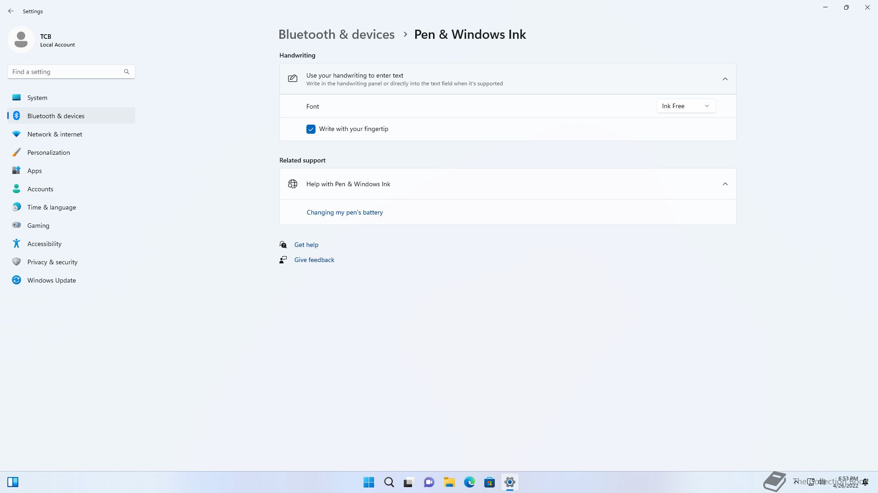Open the Ink Free font dropdown
This screenshot has width=878, height=493.
click(685, 106)
